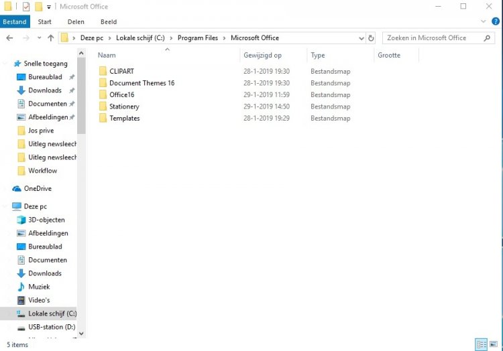Switch to the Beeld tab
Image resolution: width=503 pixels, height=351 pixels.
tap(109, 21)
